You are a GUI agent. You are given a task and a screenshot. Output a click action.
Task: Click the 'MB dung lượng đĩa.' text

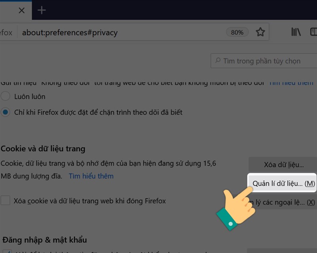click(32, 176)
